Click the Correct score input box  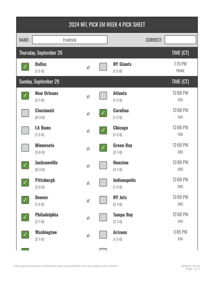180,40
